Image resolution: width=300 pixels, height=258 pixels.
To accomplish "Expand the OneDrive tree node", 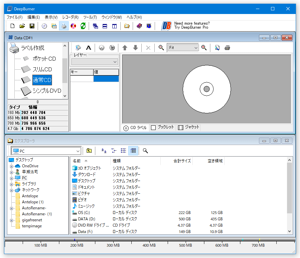I will click(11, 166).
